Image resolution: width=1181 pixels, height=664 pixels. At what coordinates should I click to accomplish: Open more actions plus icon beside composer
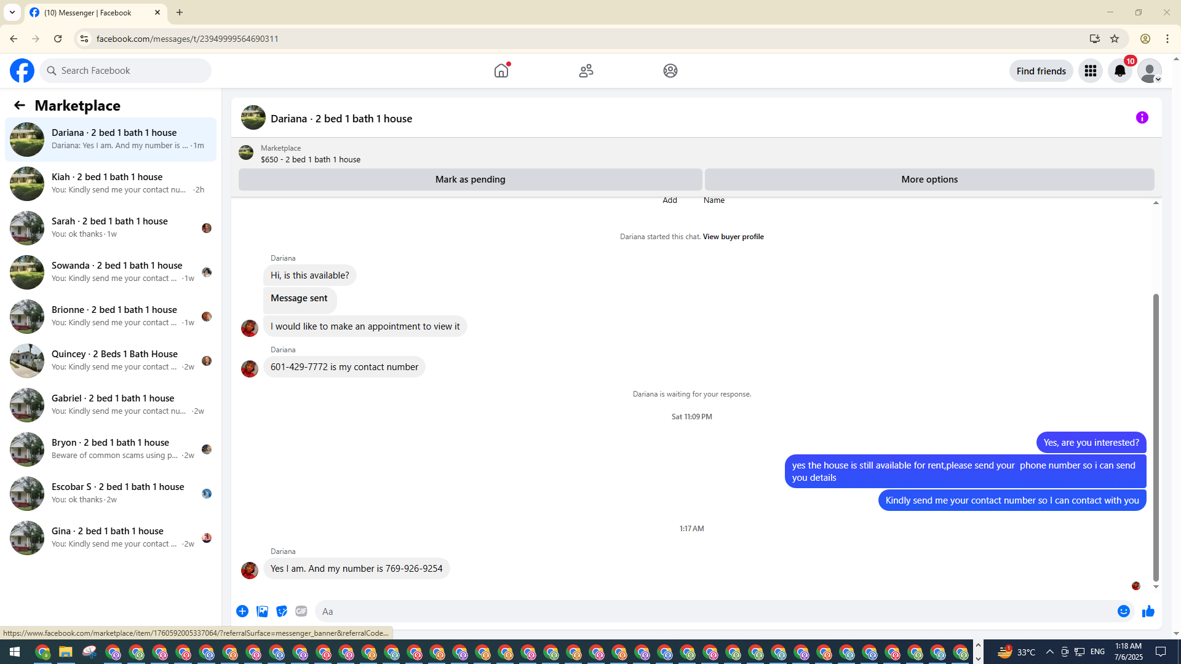(242, 611)
